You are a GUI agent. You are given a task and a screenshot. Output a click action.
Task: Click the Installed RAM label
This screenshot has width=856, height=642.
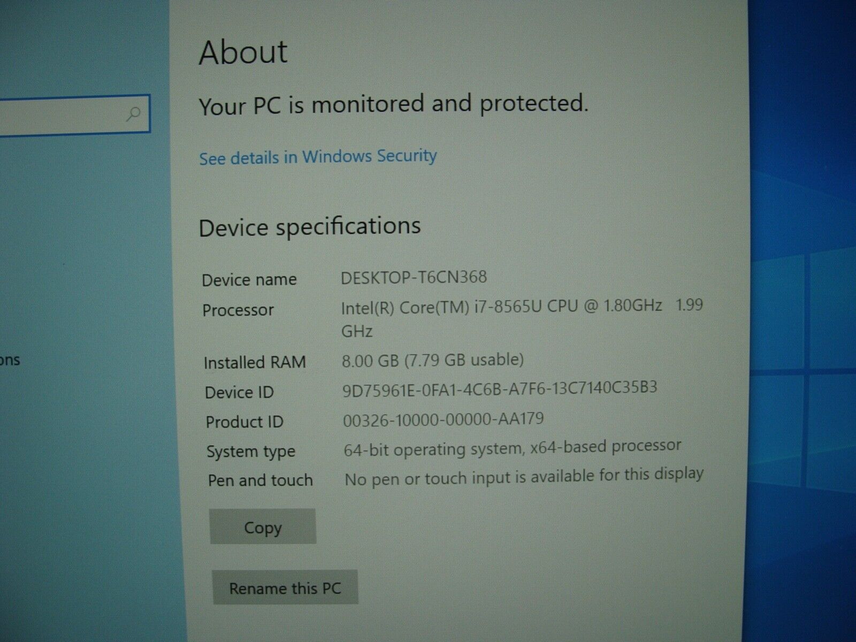[x=255, y=362]
